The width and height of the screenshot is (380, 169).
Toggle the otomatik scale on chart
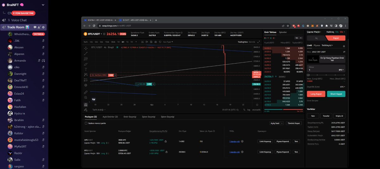click(256, 110)
